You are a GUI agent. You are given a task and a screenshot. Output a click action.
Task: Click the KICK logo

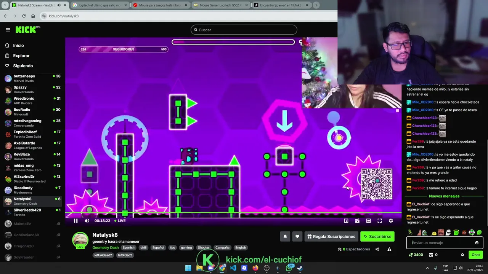coord(27,30)
